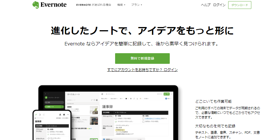Click the subheading about Evernote ならアイデアを簡単に記録
This screenshot has width=273, height=140.
coord(142,44)
